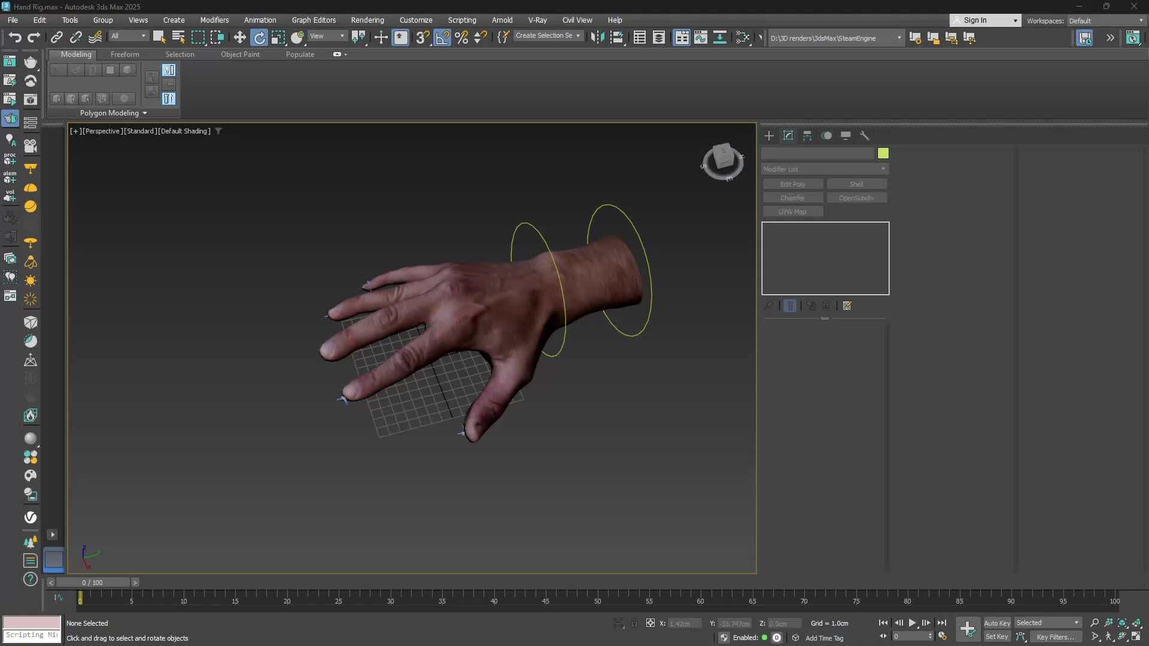1149x646 pixels.
Task: Apply the Edit Poly modifier button
Action: 792,184
